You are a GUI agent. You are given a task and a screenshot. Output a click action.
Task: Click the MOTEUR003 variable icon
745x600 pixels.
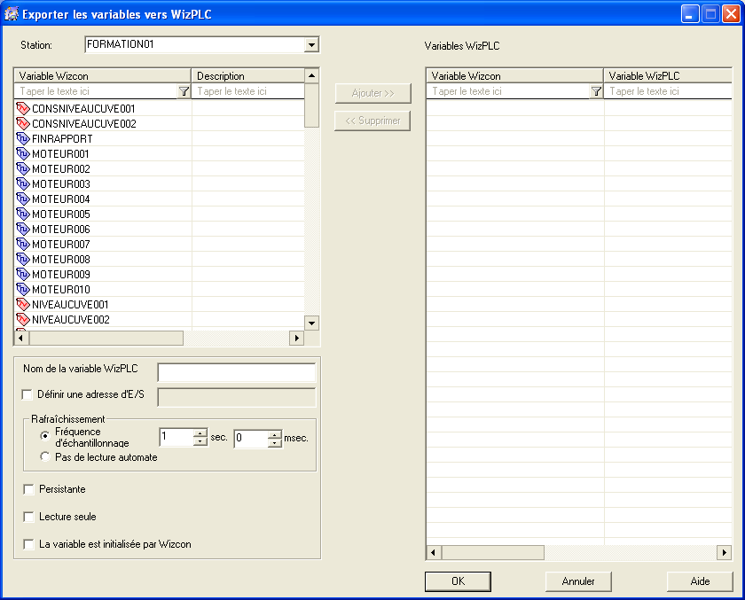click(x=23, y=183)
